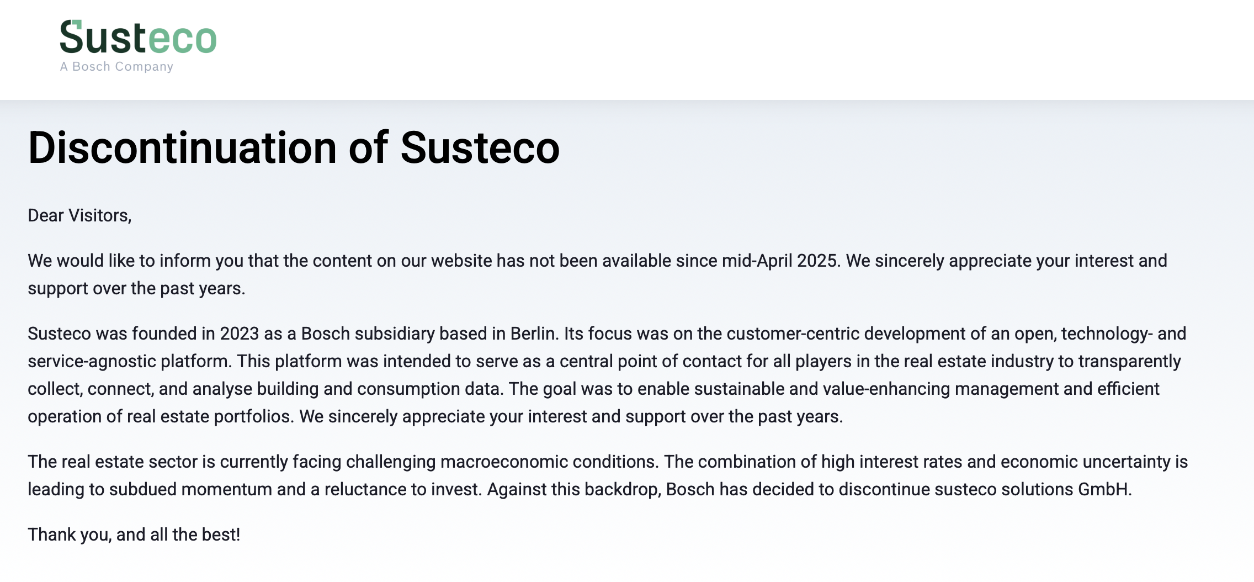The height and width of the screenshot is (582, 1254).
Task: Click 'The real estate sector' sentence start
Action: coord(113,462)
